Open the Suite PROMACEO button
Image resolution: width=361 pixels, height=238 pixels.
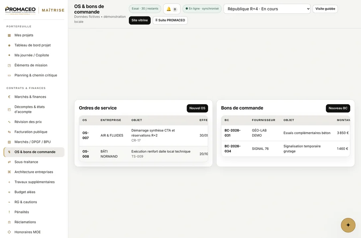pos(170,20)
